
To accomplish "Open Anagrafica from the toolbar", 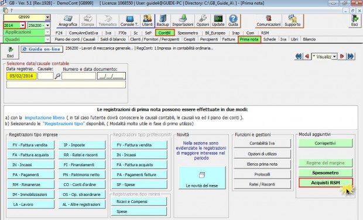I will (x=67, y=20).
